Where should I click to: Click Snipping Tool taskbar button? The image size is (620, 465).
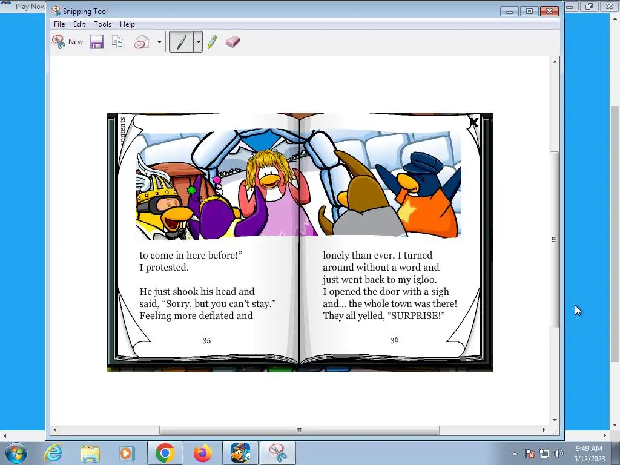click(278, 453)
